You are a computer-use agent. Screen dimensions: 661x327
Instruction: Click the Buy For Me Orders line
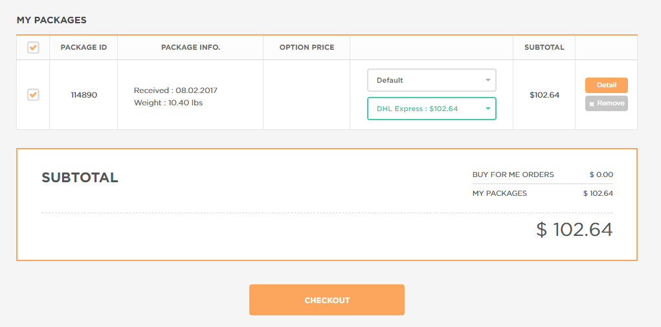point(543,174)
